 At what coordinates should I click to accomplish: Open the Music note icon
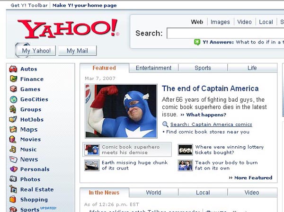(13, 149)
